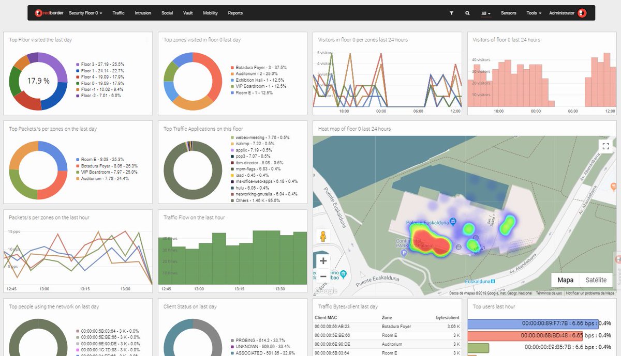Zoom in on the heat map
Screen dimensions: 621x356
coord(323,261)
